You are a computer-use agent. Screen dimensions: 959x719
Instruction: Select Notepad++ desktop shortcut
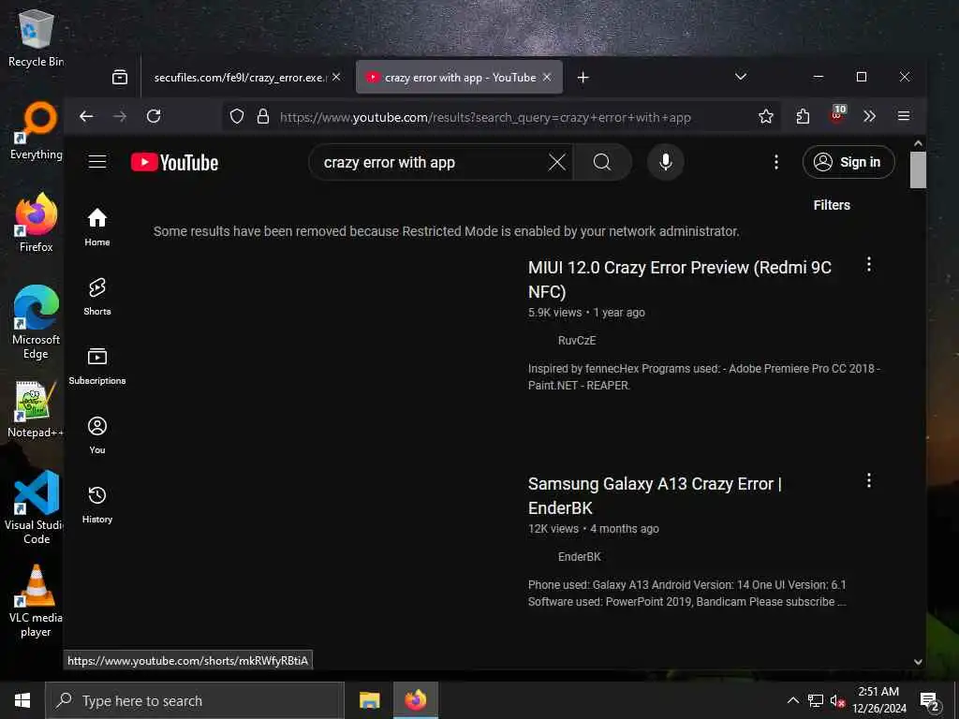[x=36, y=409]
